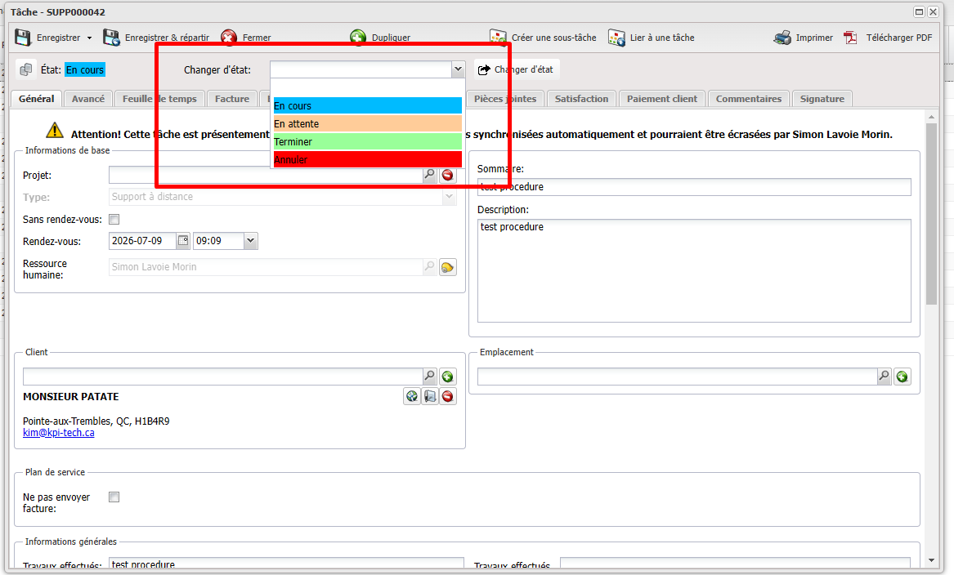Click the map icon next to MONSIEUR PATATE
954x575 pixels.
430,396
